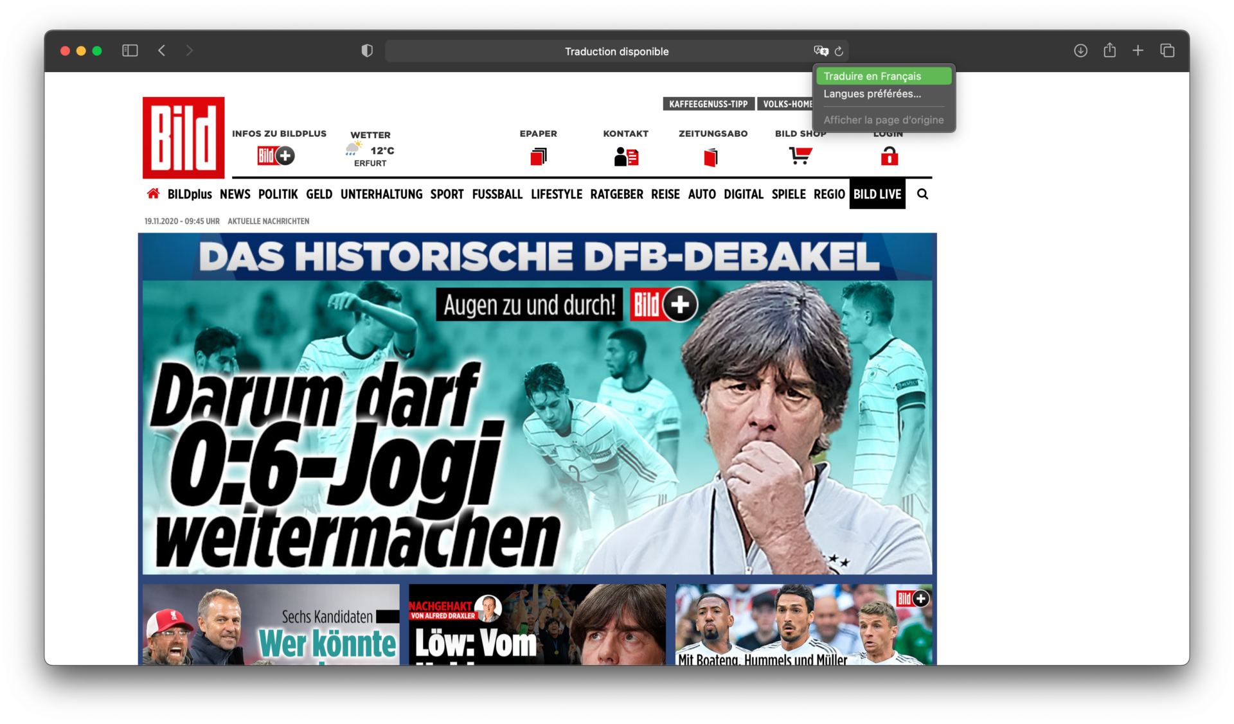Screen dimensions: 1234x724
Task: Show tab overview icon
Action: pyautogui.click(x=1167, y=51)
